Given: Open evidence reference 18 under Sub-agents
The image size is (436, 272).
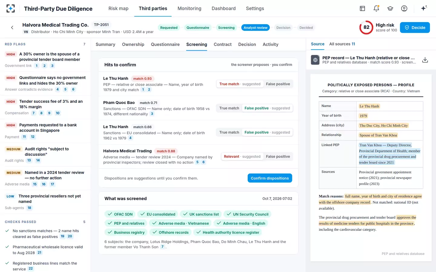Looking at the screenshot, I should point(29,208).
